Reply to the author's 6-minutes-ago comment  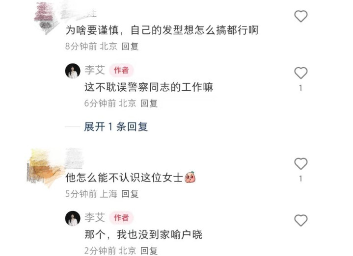pos(149,103)
